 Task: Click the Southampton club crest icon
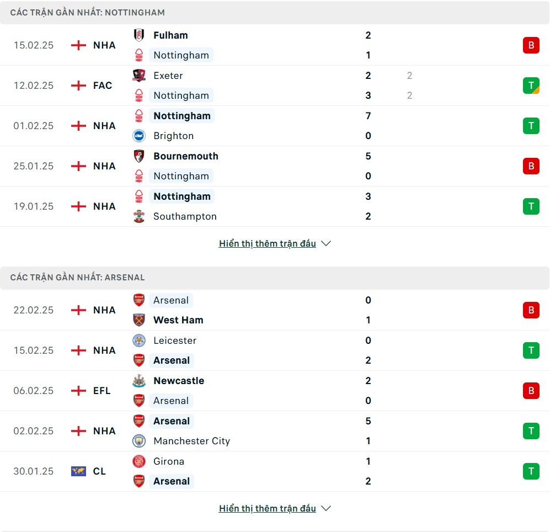click(x=139, y=216)
